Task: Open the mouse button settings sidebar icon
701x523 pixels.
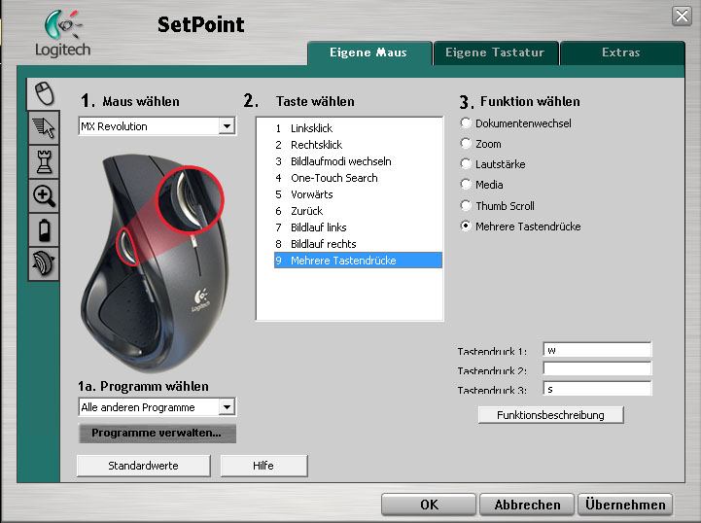Action: click(x=44, y=93)
